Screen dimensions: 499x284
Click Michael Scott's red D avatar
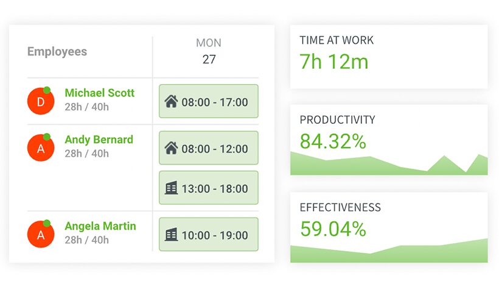(x=41, y=101)
